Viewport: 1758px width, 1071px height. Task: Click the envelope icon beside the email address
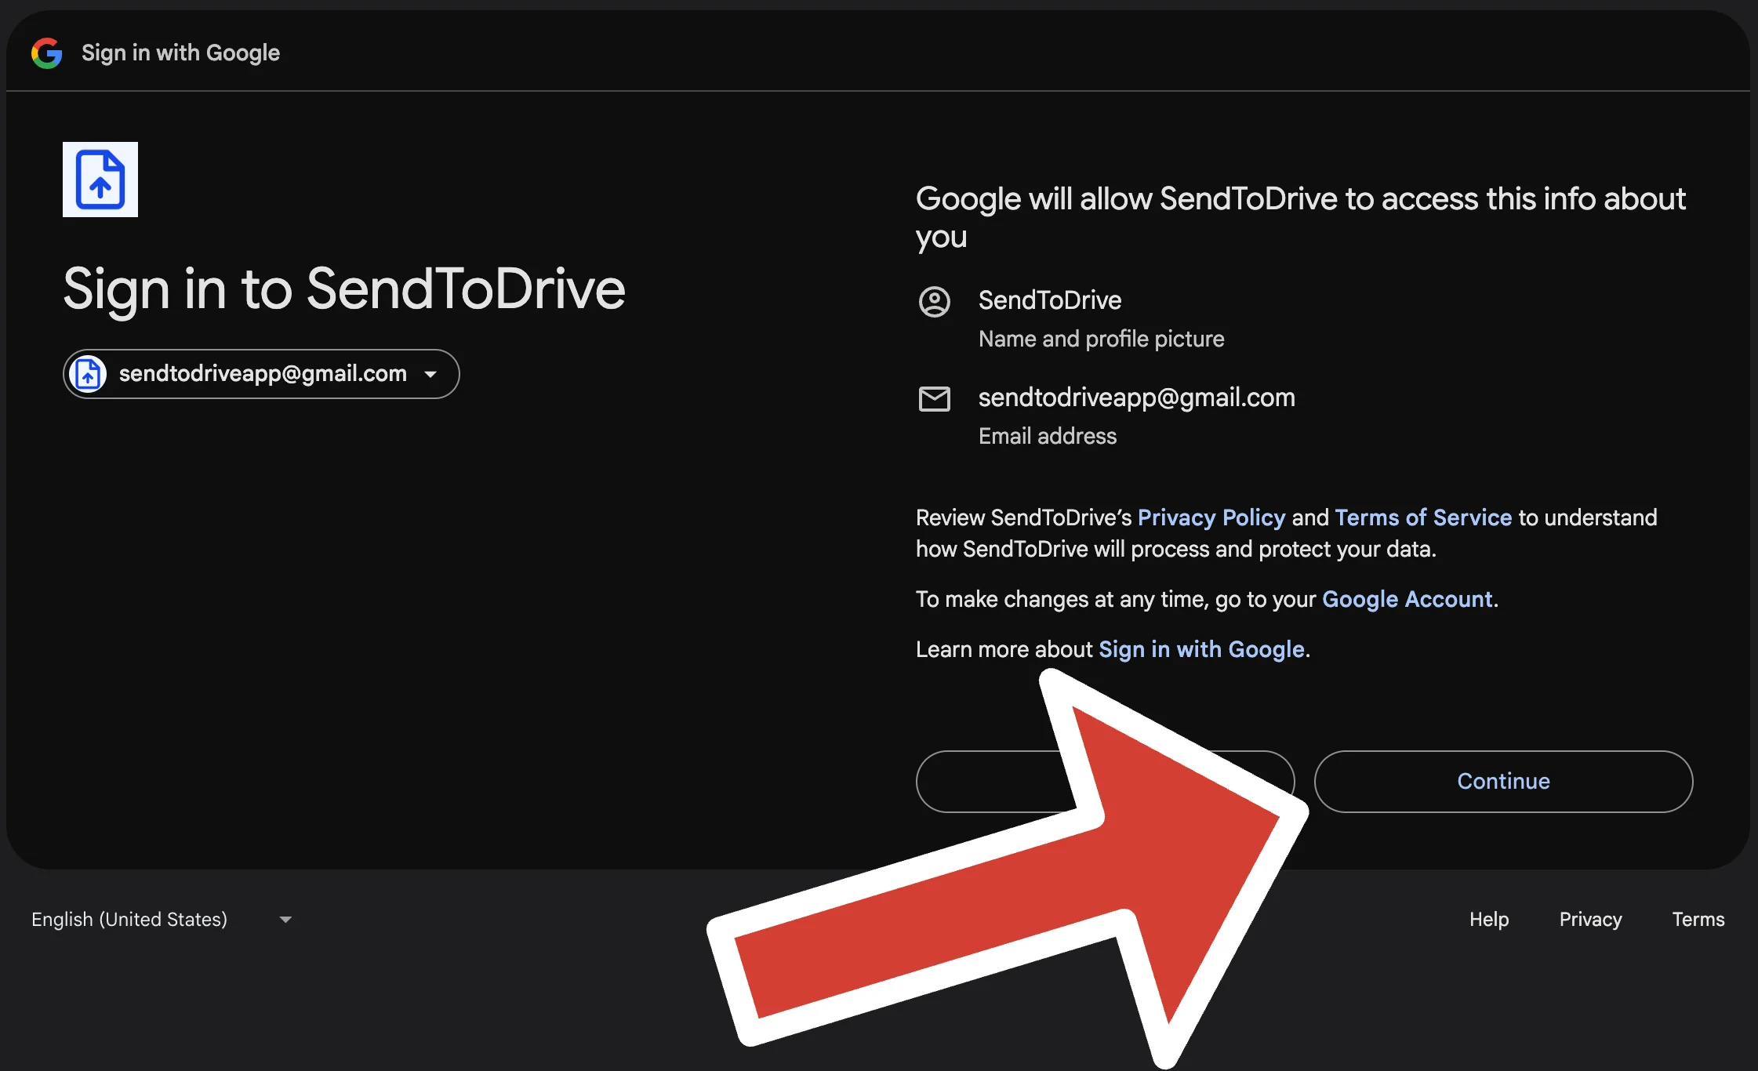935,398
